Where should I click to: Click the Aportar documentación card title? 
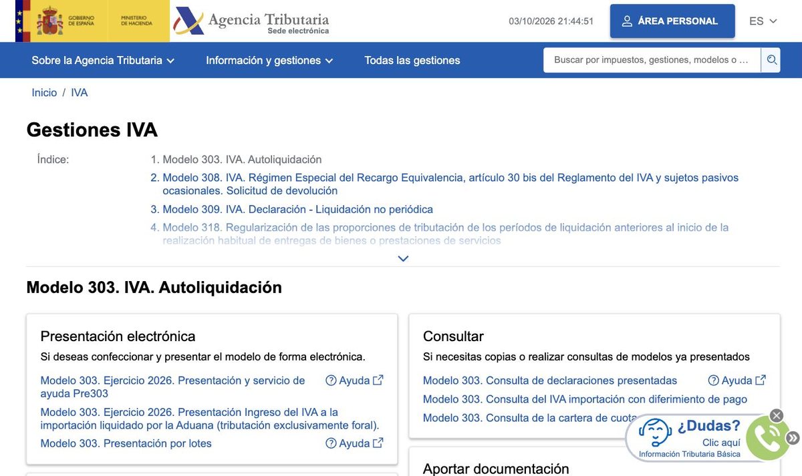point(496,469)
